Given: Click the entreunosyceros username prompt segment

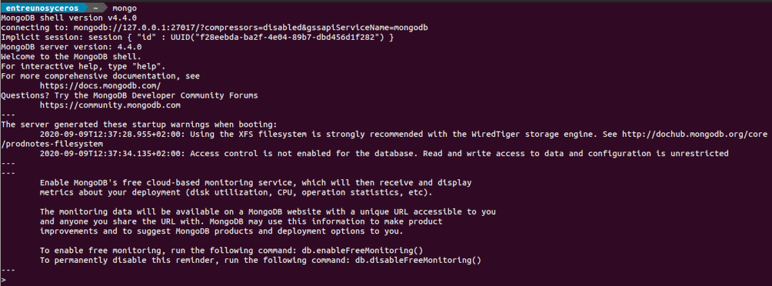Looking at the screenshot, I should pyautogui.click(x=42, y=8).
